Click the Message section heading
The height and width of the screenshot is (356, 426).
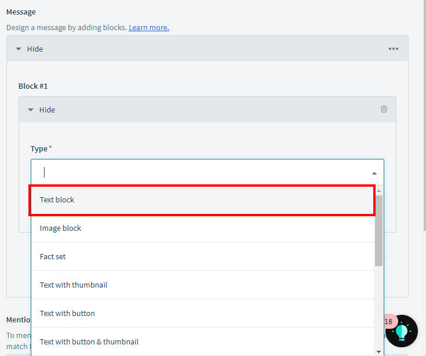tap(21, 12)
